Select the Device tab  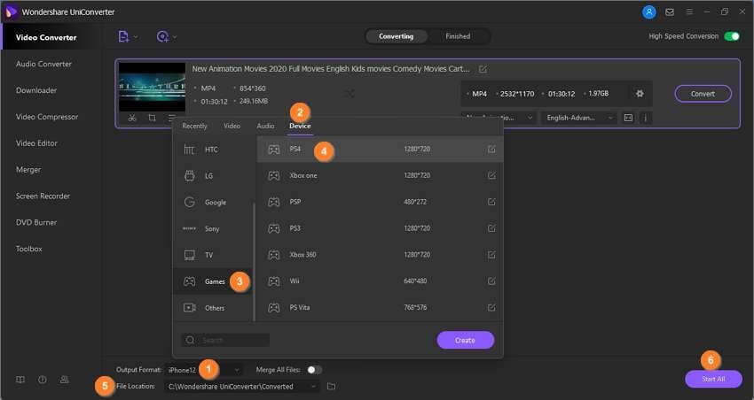click(x=300, y=126)
